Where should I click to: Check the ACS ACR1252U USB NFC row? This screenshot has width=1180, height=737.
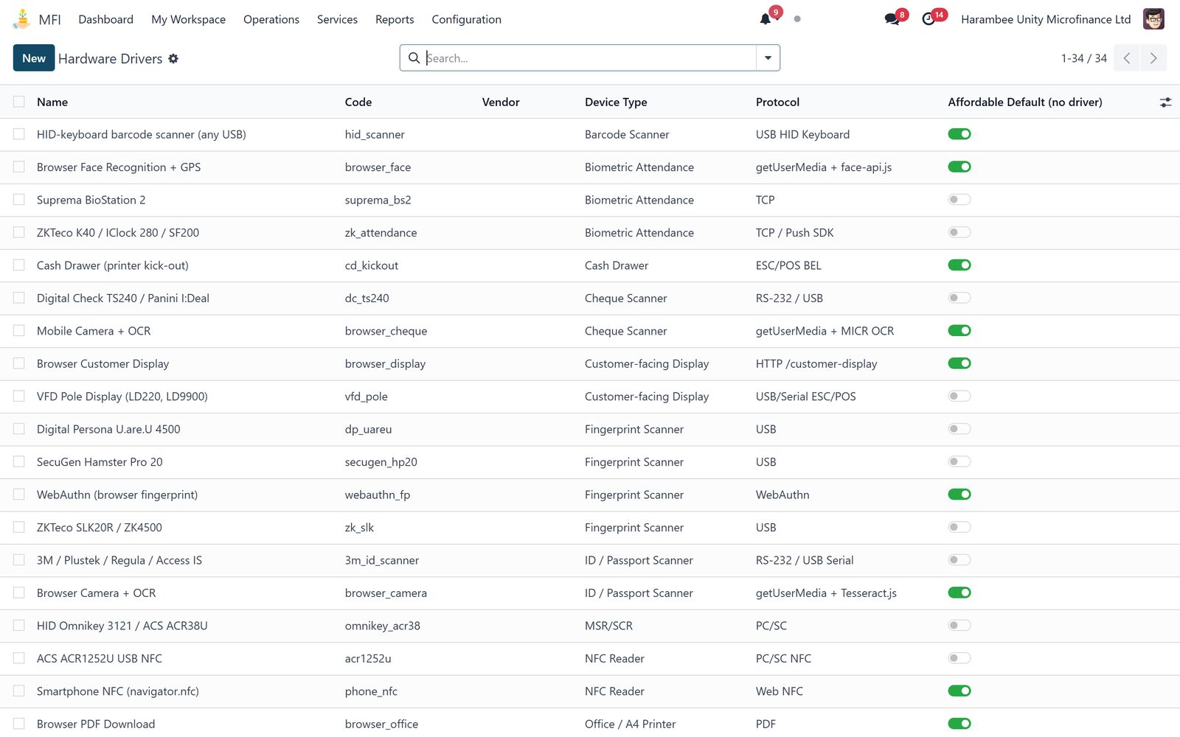click(x=19, y=658)
